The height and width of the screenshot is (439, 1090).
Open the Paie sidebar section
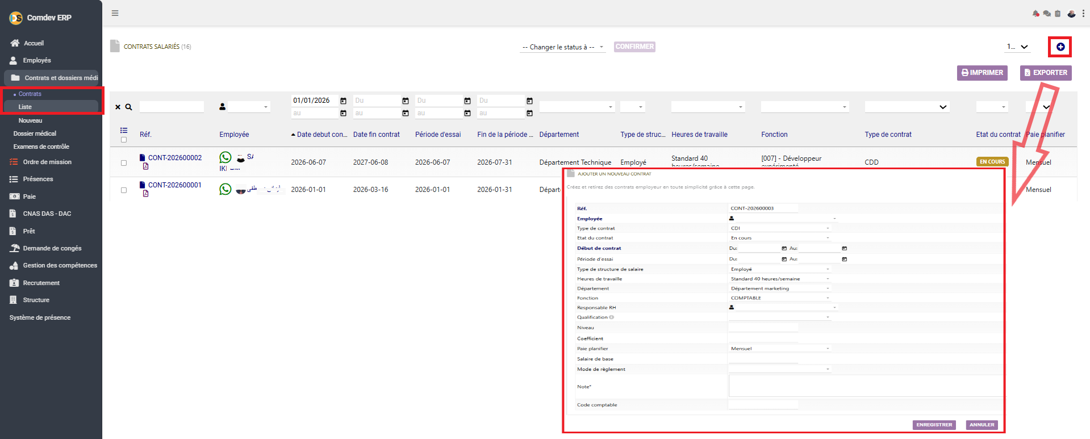point(29,196)
